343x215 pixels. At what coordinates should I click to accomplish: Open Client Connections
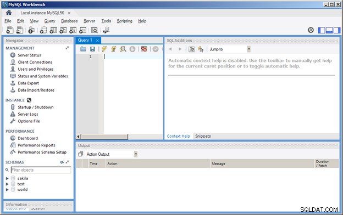pyautogui.click(x=35, y=62)
